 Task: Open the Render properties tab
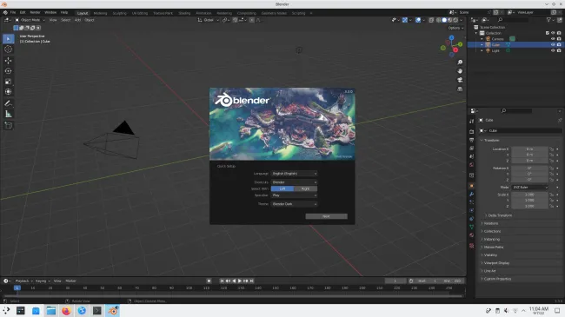[x=472, y=132]
